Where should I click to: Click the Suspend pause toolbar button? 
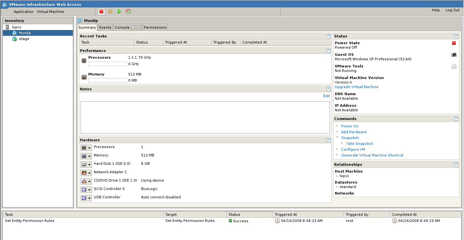coord(110,12)
